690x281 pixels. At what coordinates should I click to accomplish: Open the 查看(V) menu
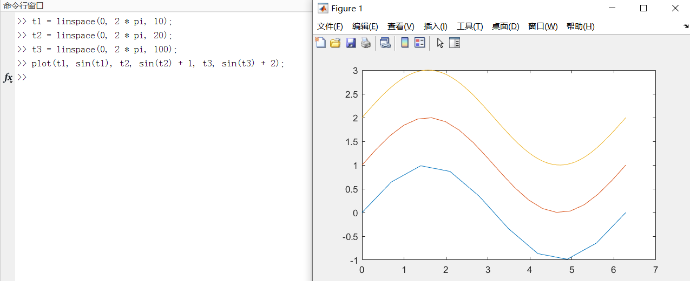(400, 26)
